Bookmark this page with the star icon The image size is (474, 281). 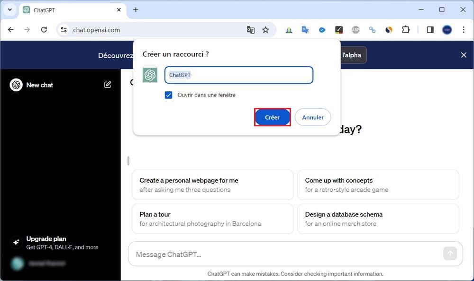click(265, 30)
